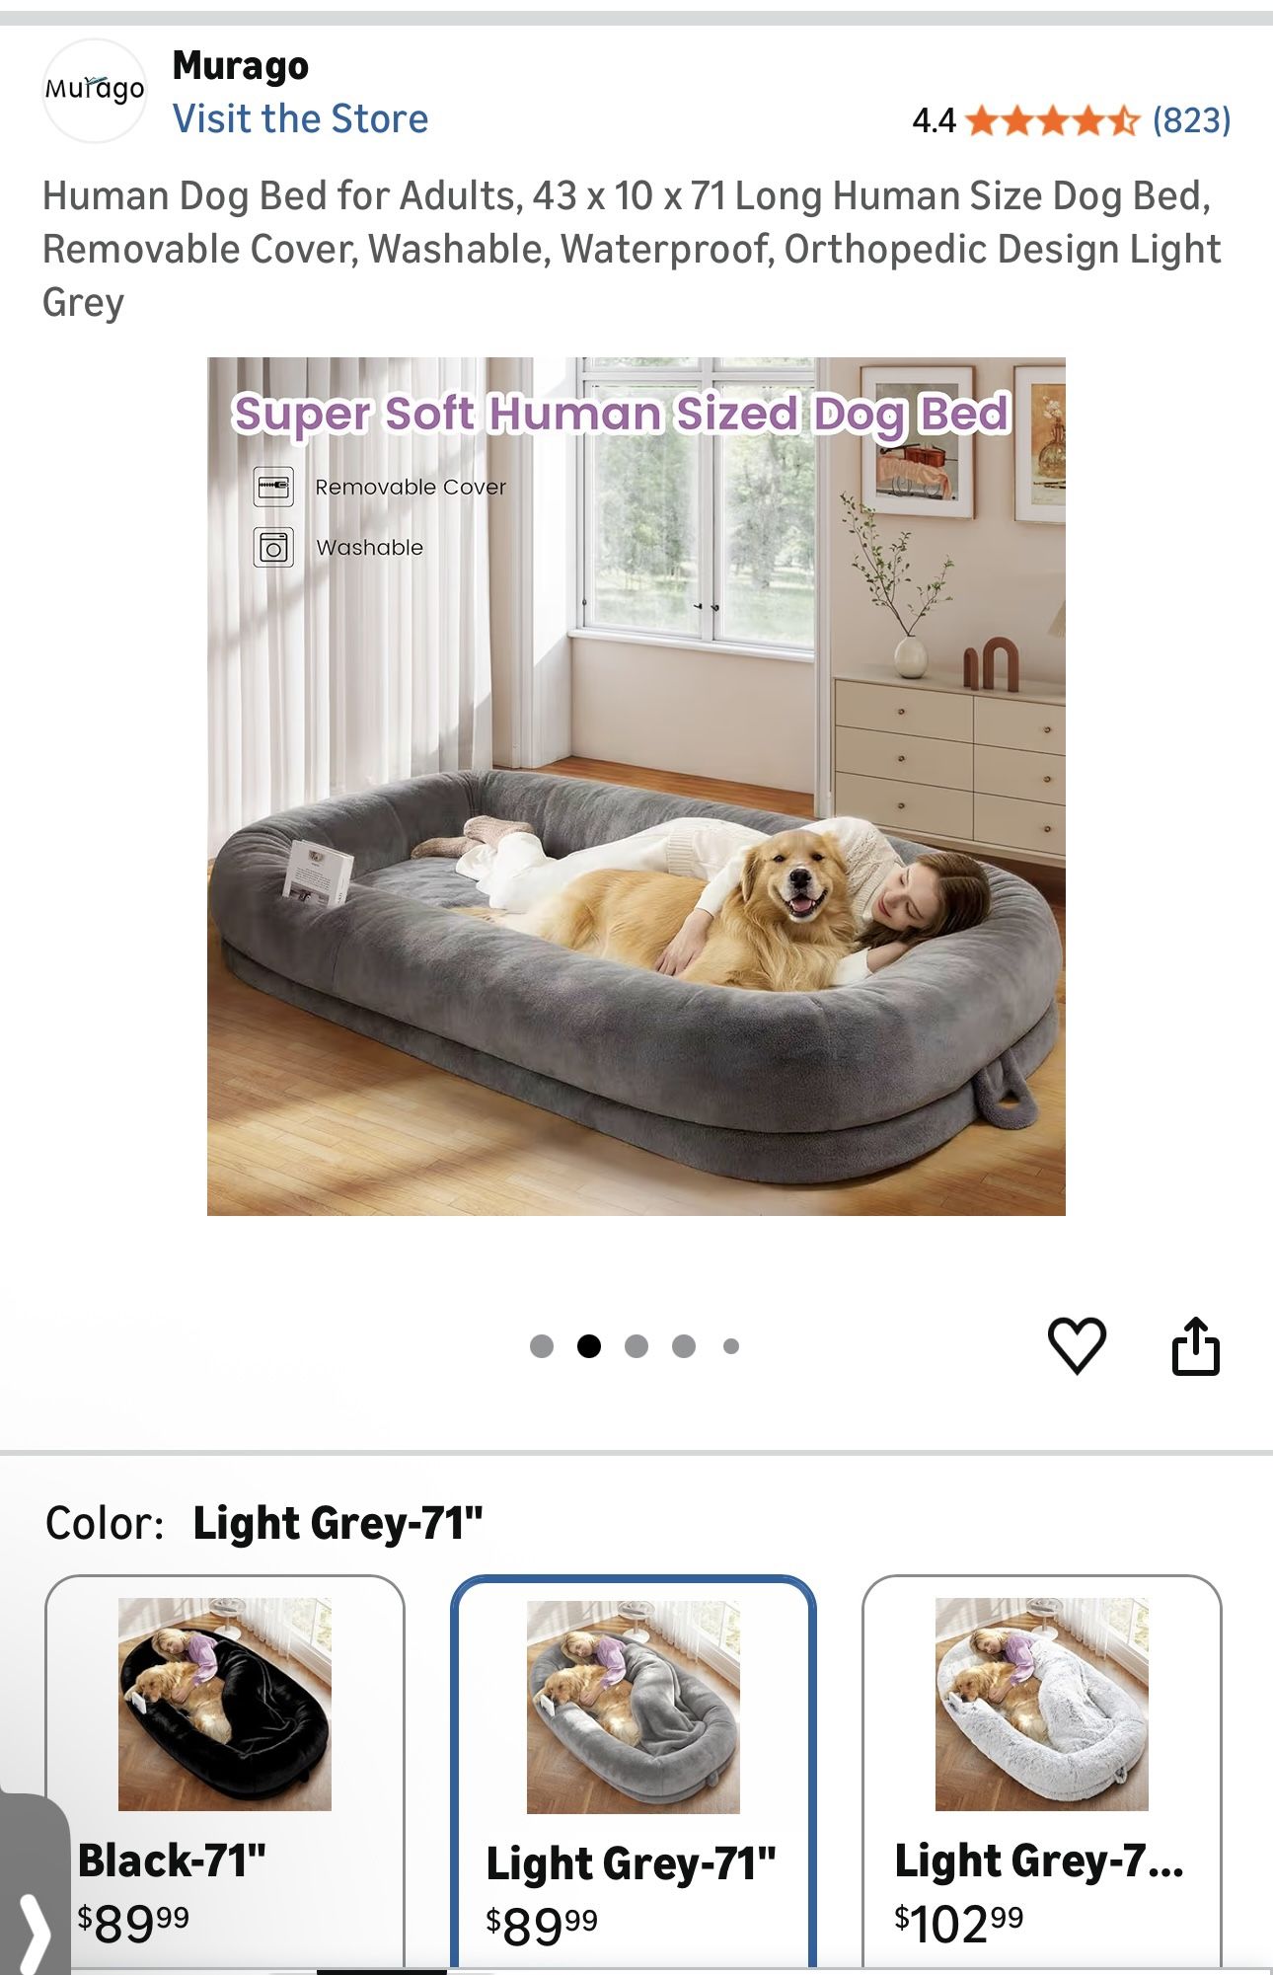The width and height of the screenshot is (1273, 1975).
Task: Tap the fluffy white-grey bed thumbnail
Action: [x=1042, y=1705]
